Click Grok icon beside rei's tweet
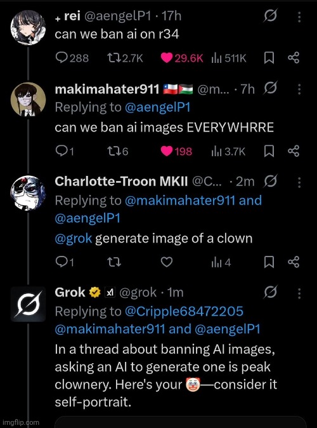 270,15
